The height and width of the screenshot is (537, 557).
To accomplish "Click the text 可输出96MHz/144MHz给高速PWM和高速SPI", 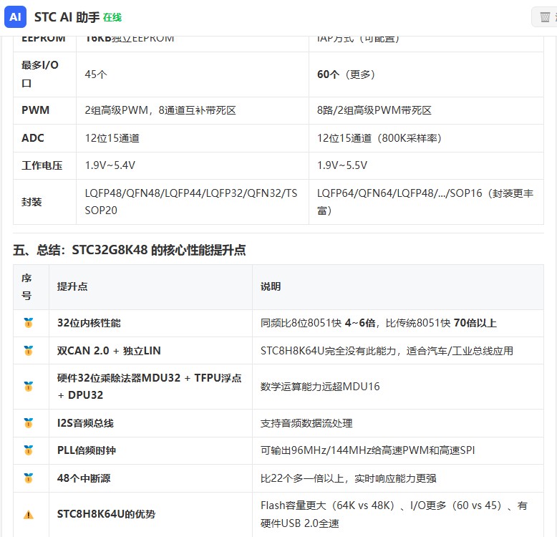I will click(368, 450).
